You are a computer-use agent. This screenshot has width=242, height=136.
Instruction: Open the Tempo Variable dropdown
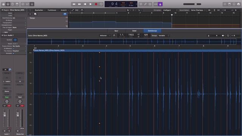pyautogui.click(x=164, y=36)
